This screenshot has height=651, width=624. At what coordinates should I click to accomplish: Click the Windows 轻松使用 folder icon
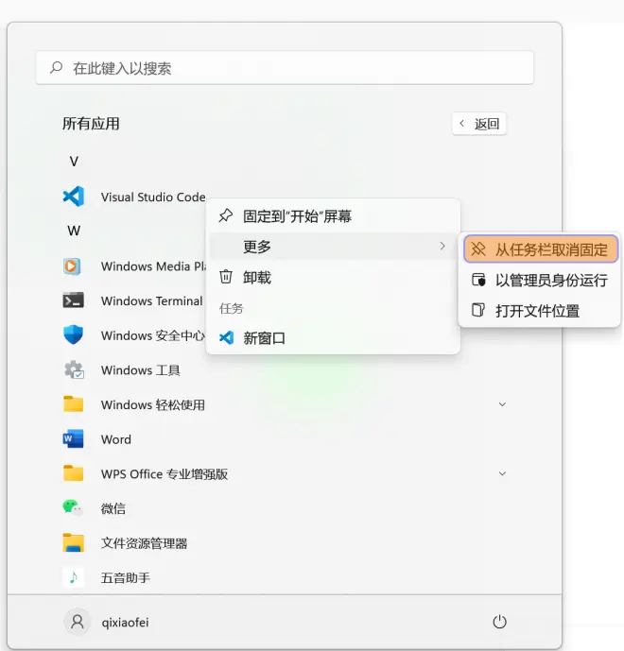point(73,404)
